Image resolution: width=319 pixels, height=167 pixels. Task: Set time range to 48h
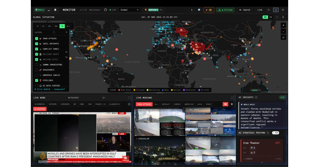[x=56, y=26]
